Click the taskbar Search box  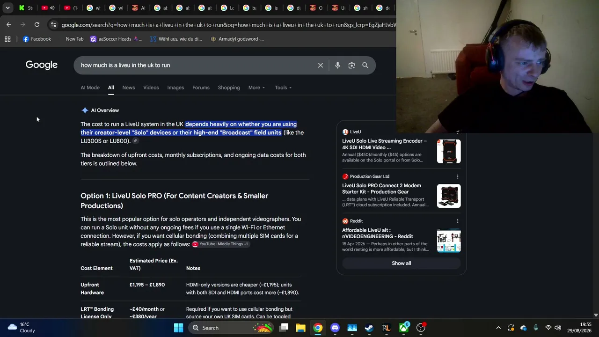pyautogui.click(x=232, y=328)
